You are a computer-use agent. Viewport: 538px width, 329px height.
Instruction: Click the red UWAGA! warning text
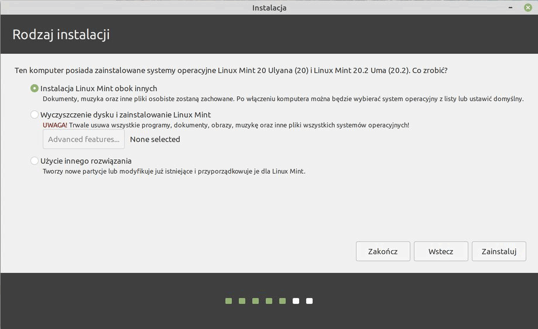click(55, 125)
